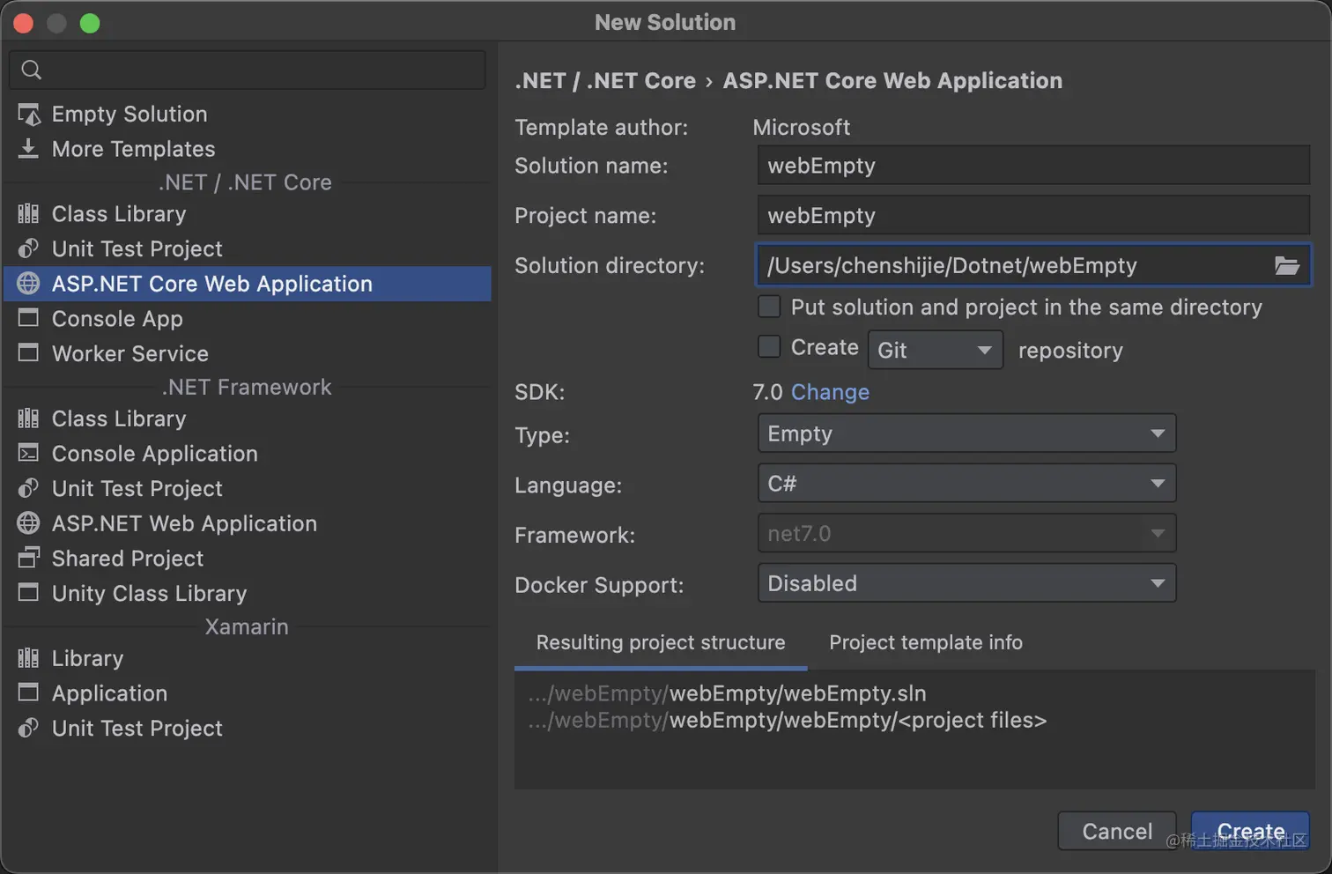The width and height of the screenshot is (1332, 874).
Task: Click the More Templates download icon
Action: point(28,149)
